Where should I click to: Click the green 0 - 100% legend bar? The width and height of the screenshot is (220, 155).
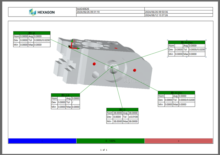pos(110,141)
